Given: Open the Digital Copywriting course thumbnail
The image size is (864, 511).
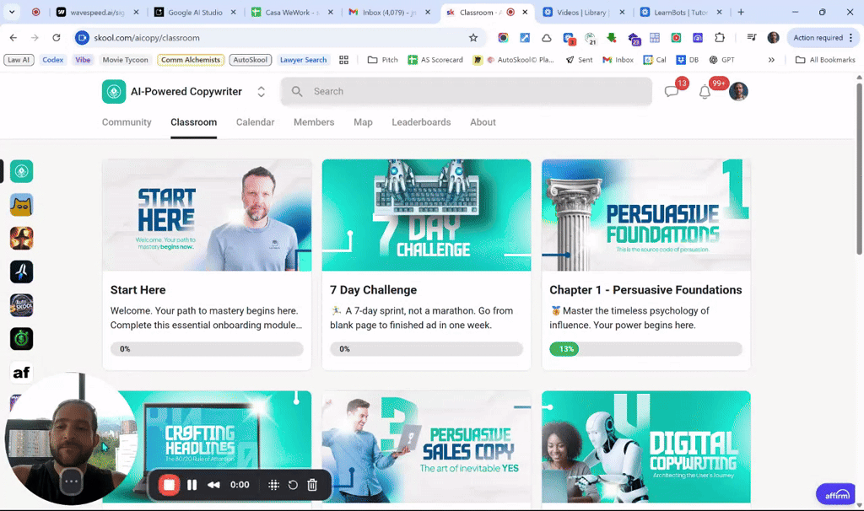Looking at the screenshot, I should pyautogui.click(x=645, y=447).
